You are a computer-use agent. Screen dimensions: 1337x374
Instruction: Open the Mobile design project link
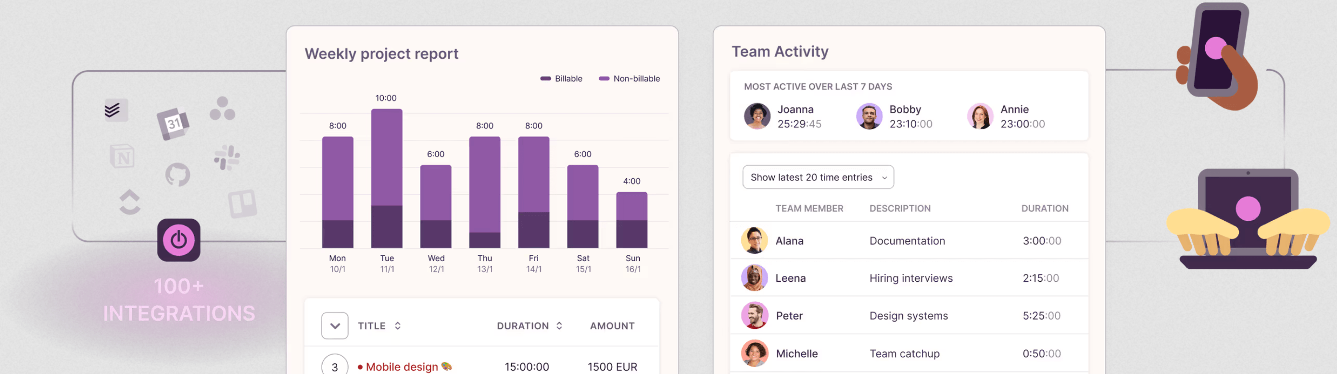click(402, 367)
